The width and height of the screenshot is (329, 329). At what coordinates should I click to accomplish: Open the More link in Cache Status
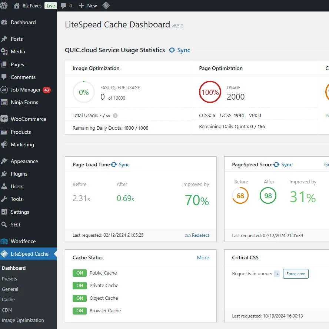(203, 257)
